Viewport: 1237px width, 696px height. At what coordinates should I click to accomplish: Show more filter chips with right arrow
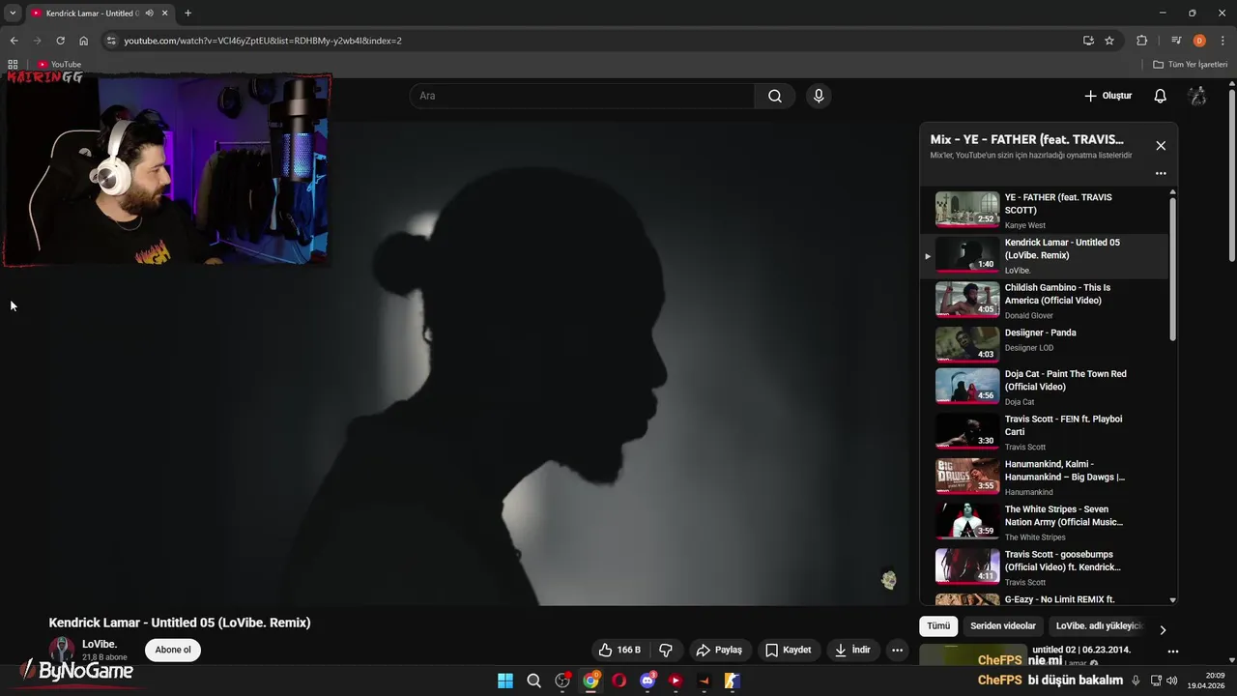click(x=1163, y=629)
